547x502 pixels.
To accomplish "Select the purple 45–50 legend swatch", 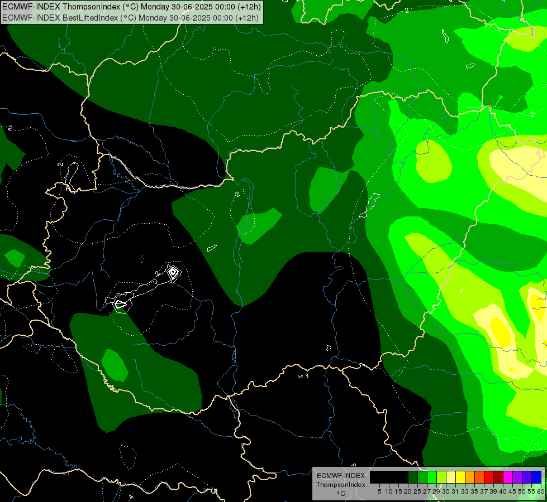I will [517, 477].
